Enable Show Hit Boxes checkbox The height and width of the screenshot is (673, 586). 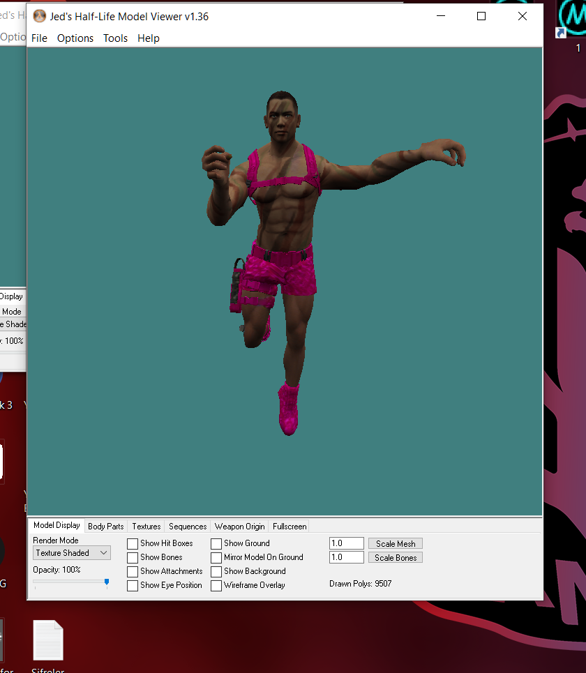(133, 544)
